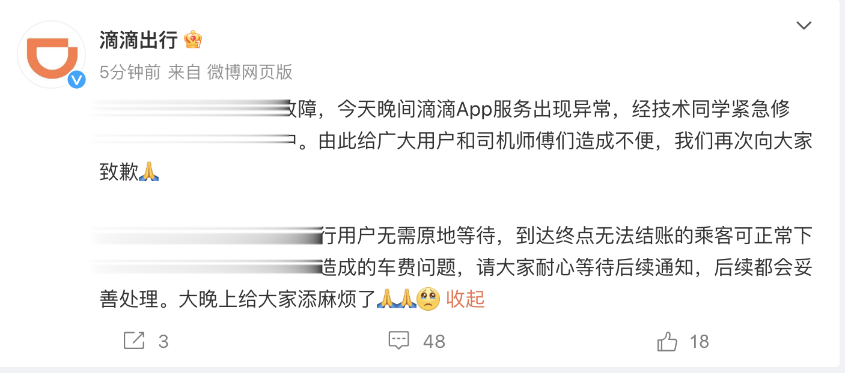Open comments via speech bubble icon
Image resolution: width=845 pixels, height=373 pixels.
tap(399, 341)
